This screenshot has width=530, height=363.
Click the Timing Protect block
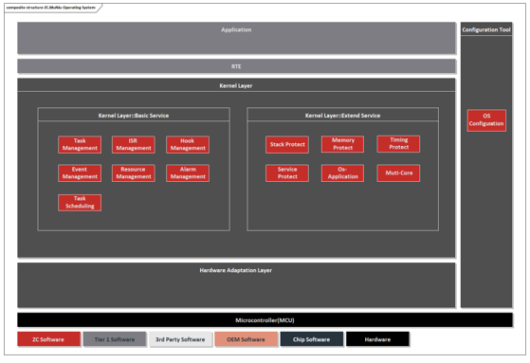[x=398, y=144]
